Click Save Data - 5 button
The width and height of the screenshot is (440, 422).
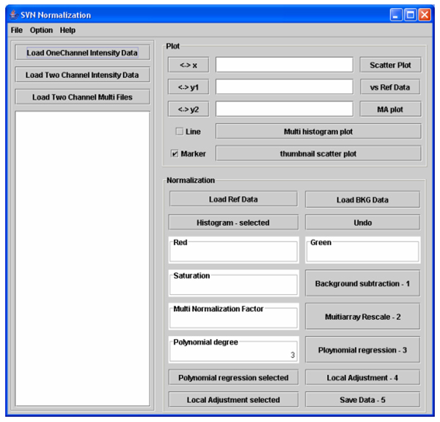362,400
